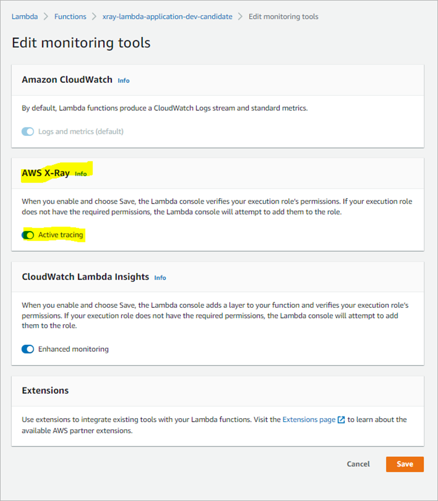
Task: Go to the Functions breadcrumb
Action: pyautogui.click(x=70, y=17)
